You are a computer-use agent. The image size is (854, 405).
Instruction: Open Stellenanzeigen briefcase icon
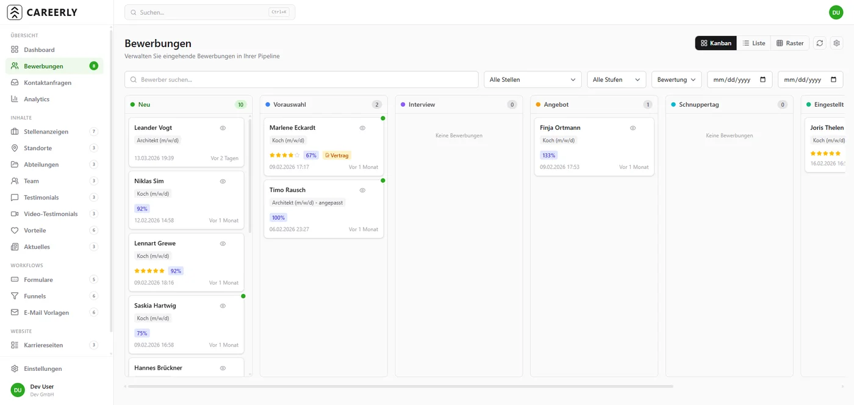click(x=15, y=132)
